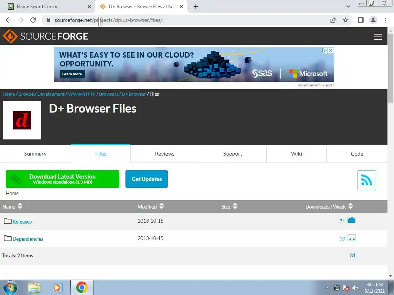Click the address bar URL

[x=109, y=20]
